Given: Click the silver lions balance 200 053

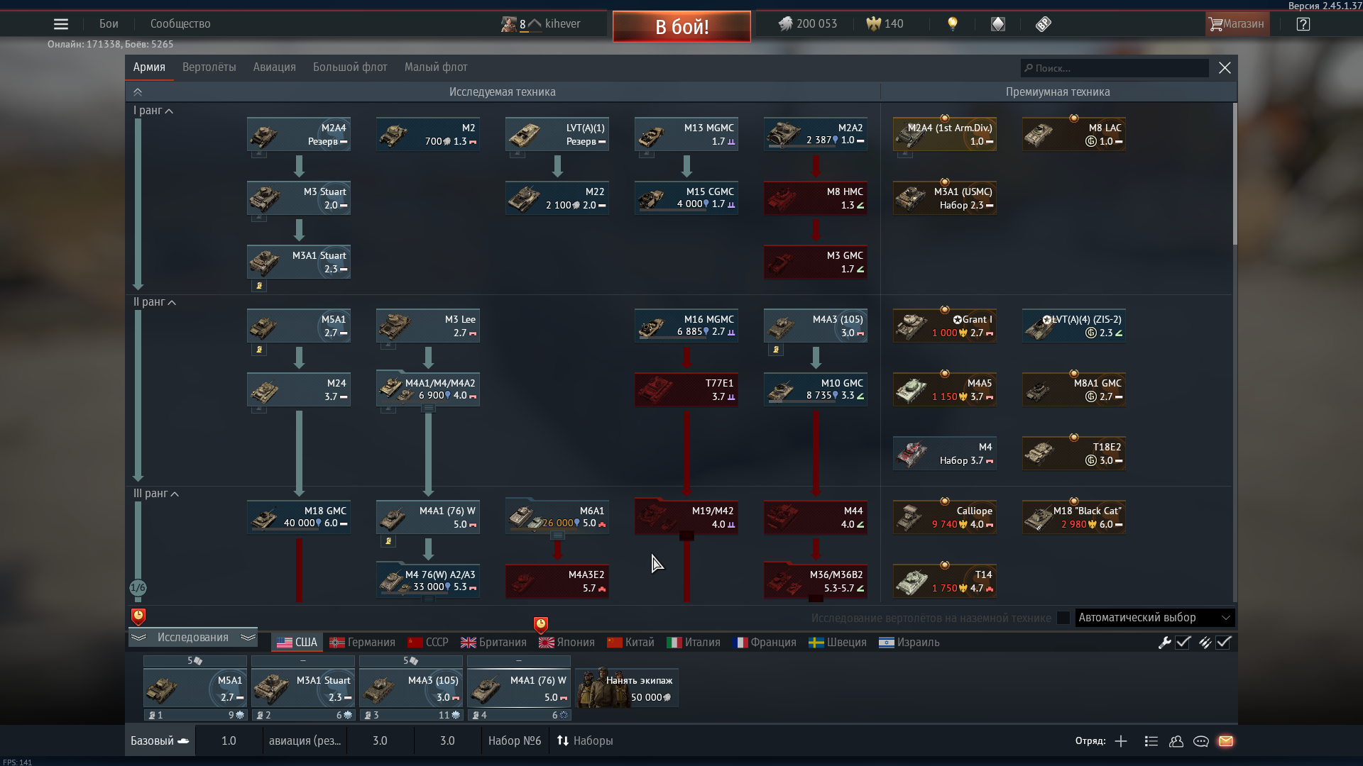Looking at the screenshot, I should 807,24.
